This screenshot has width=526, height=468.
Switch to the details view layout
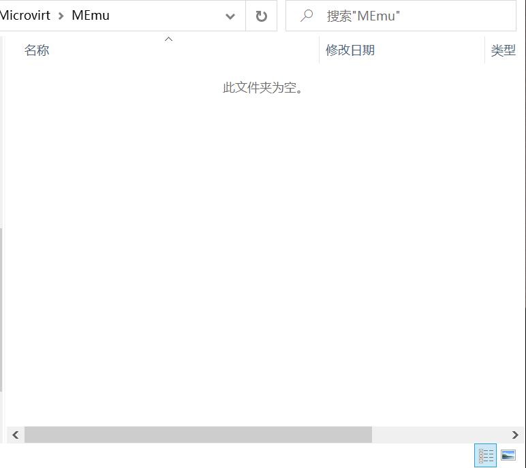(x=486, y=456)
